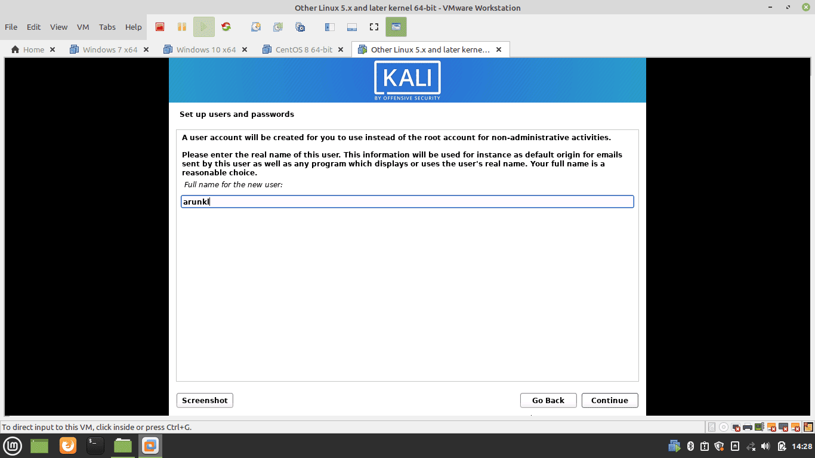Click the Show Desktop panel icon
815x458 pixels.
coord(39,445)
